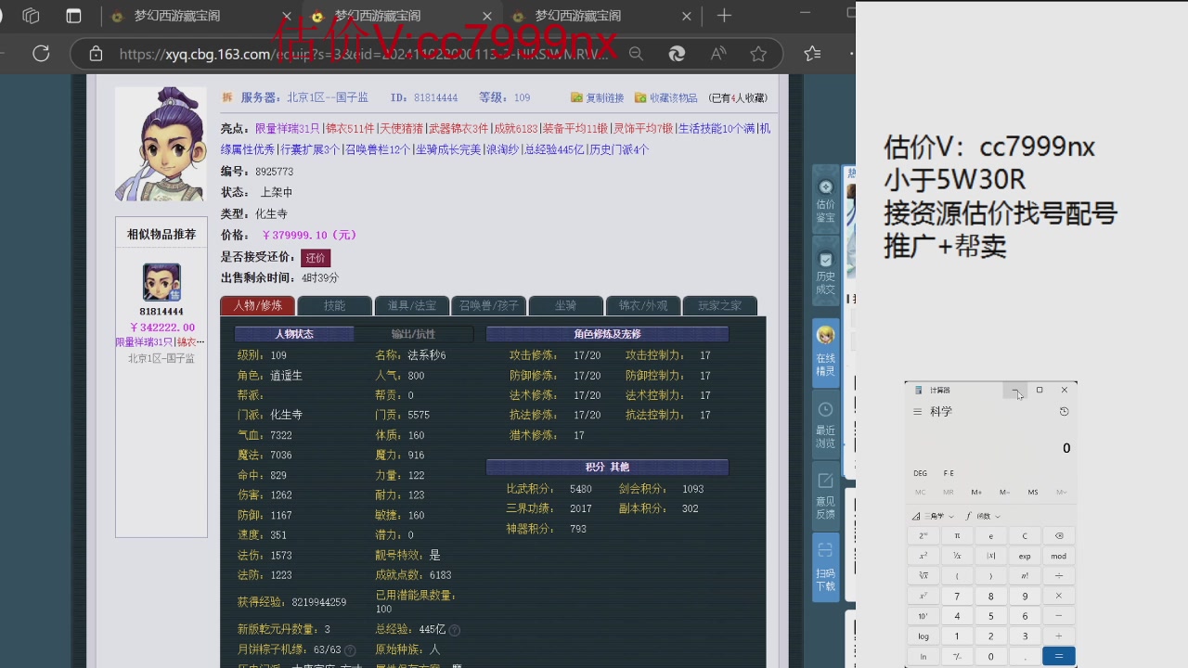This screenshot has height=668, width=1188.
Task: Open the 扫码下载 QR icon
Action: pos(825,567)
